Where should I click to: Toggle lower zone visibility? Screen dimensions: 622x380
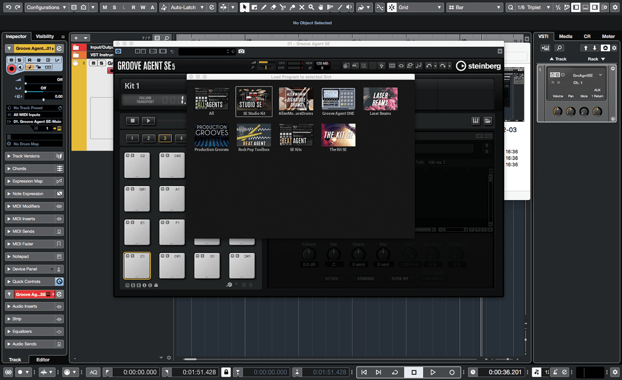pyautogui.click(x=585, y=8)
